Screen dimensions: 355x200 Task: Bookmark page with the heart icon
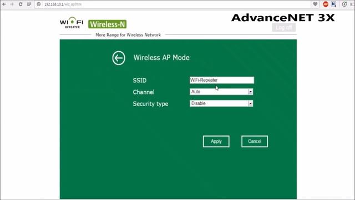pos(315,4)
